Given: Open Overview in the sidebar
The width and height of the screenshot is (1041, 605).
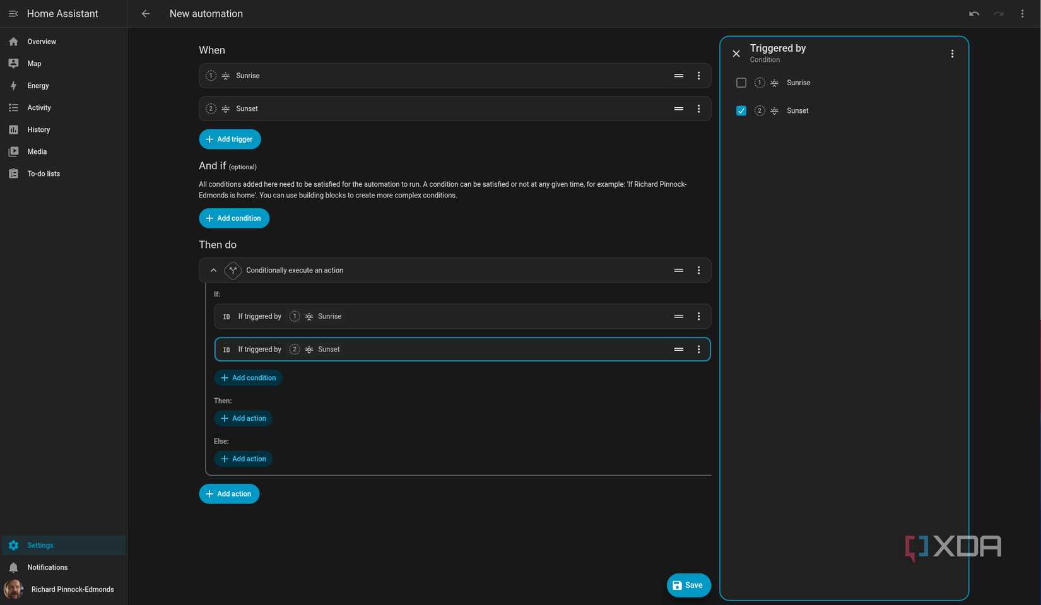Looking at the screenshot, I should pyautogui.click(x=63, y=42).
